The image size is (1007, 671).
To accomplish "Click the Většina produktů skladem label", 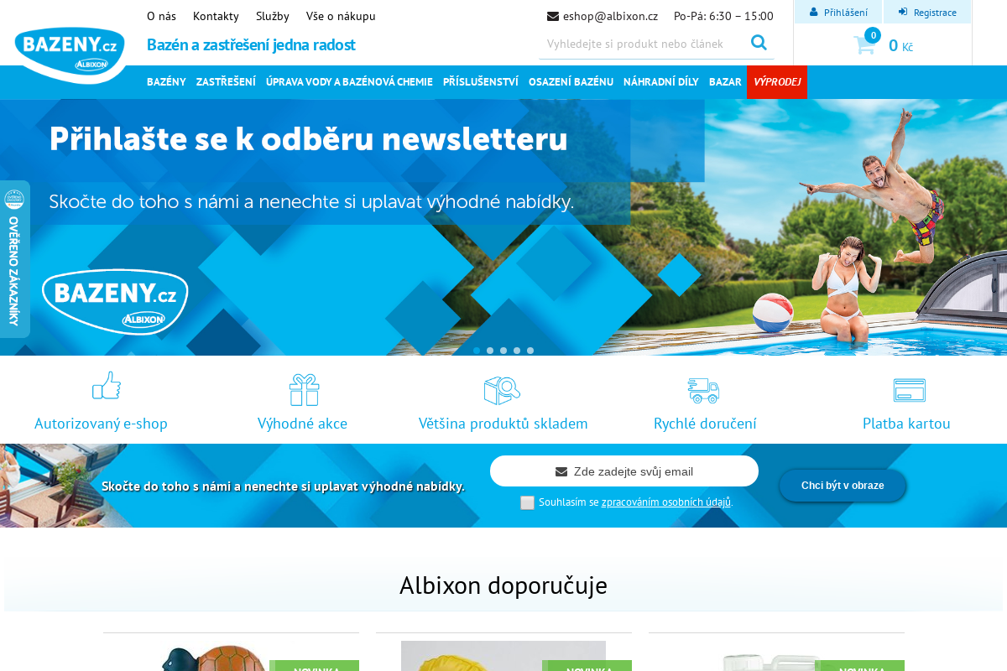I will pos(503,424).
